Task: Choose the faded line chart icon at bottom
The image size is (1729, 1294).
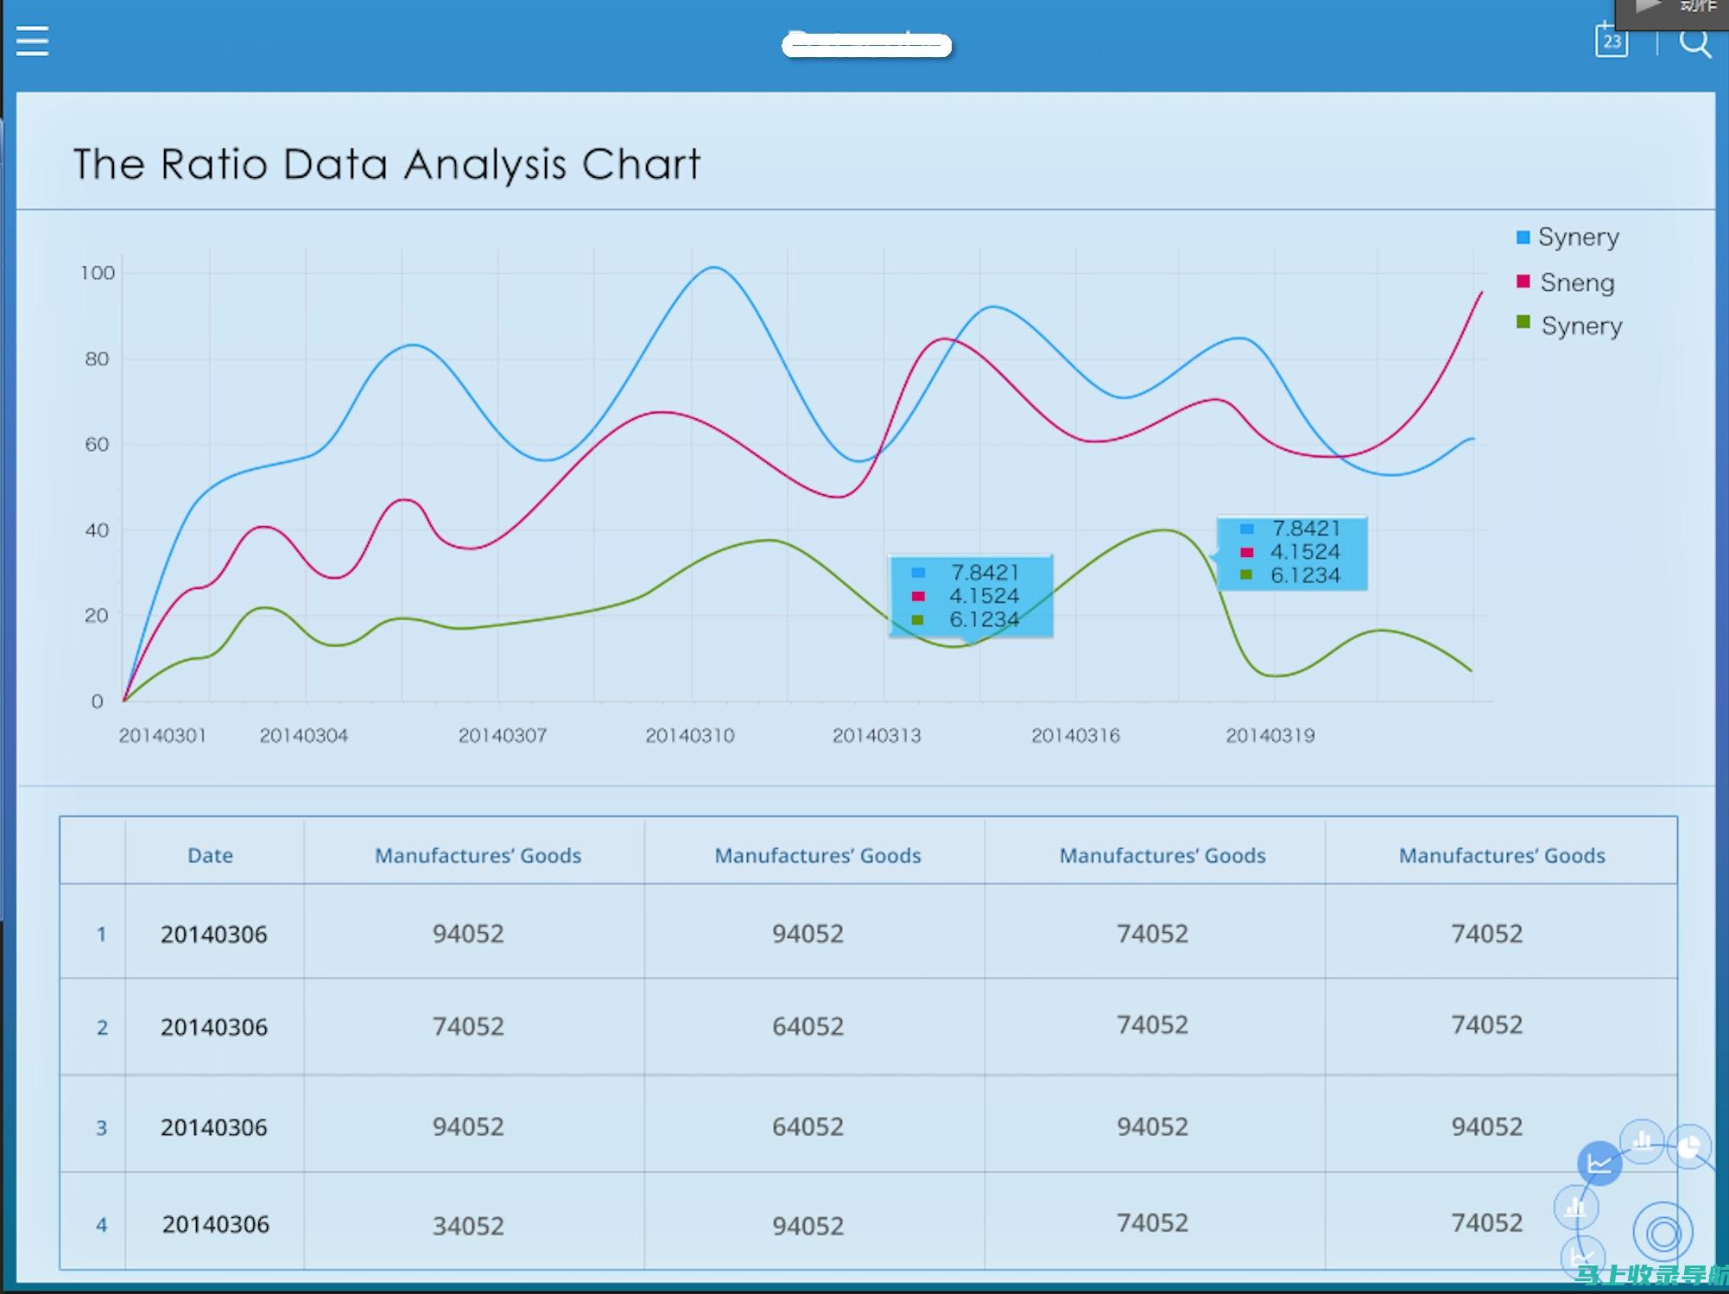Action: pyautogui.click(x=1583, y=1256)
